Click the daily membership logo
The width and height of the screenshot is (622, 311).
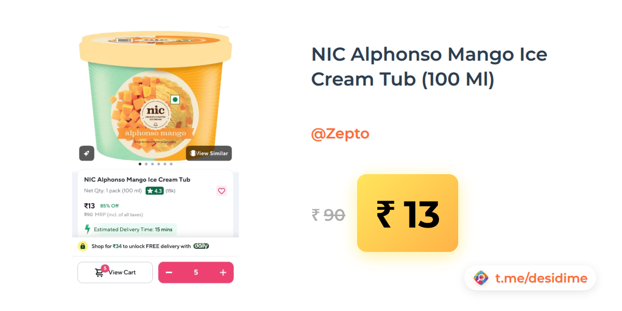pos(201,246)
